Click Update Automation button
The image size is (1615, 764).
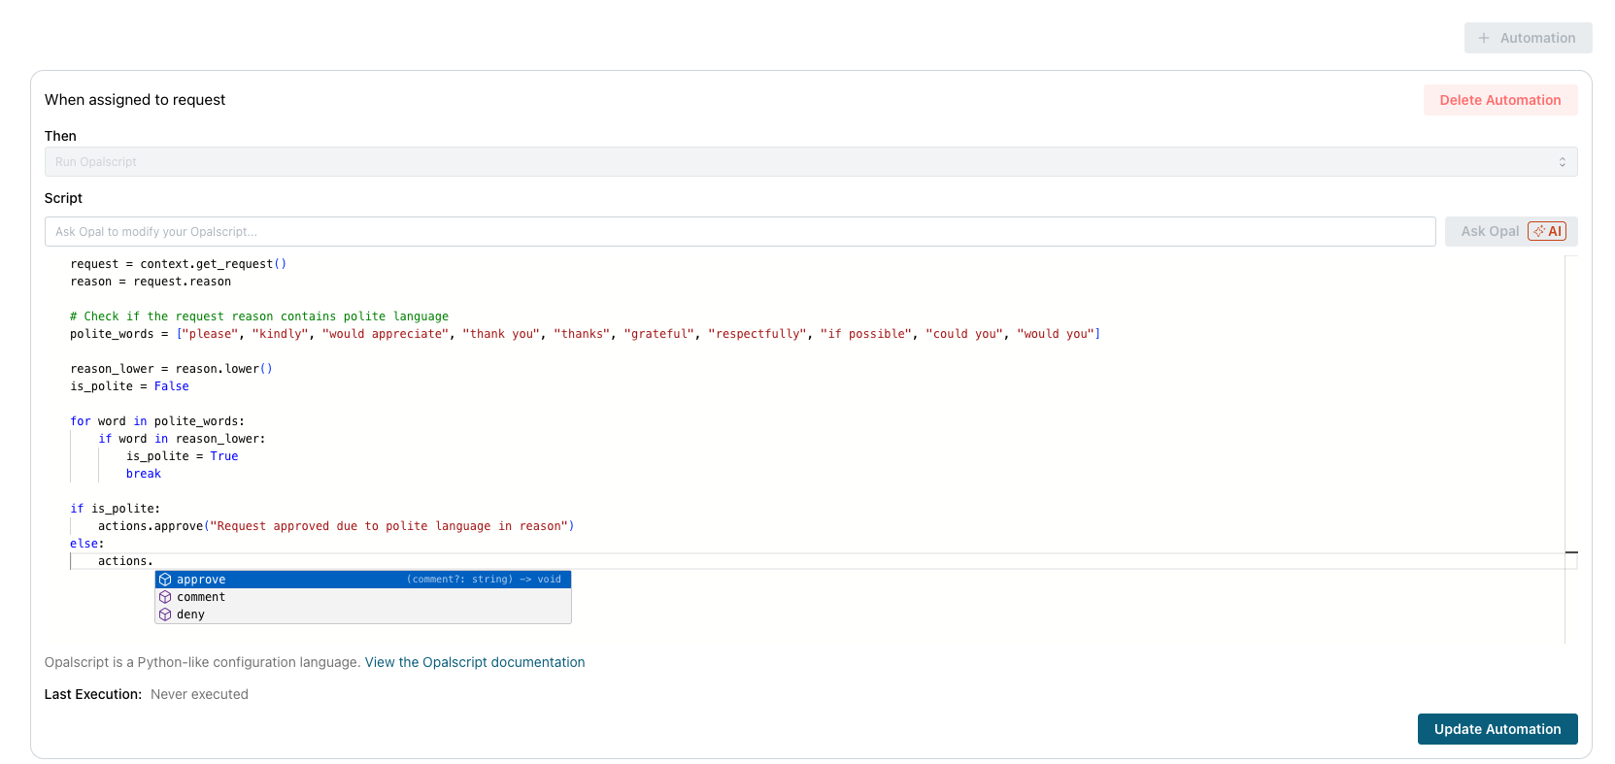pos(1497,729)
